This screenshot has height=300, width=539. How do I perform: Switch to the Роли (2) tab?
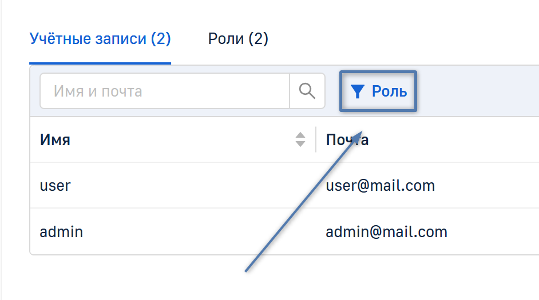pos(238,39)
